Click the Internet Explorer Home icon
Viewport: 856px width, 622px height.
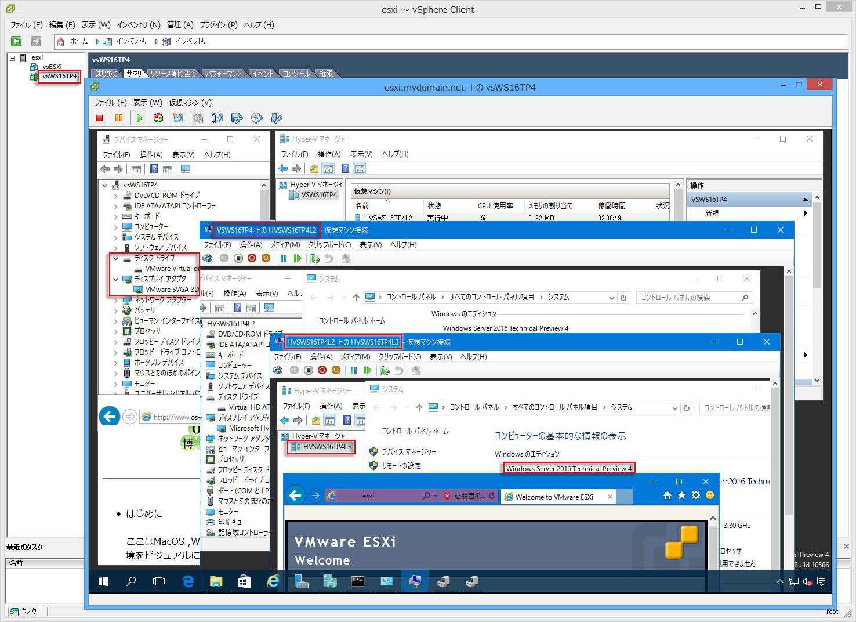tap(668, 495)
